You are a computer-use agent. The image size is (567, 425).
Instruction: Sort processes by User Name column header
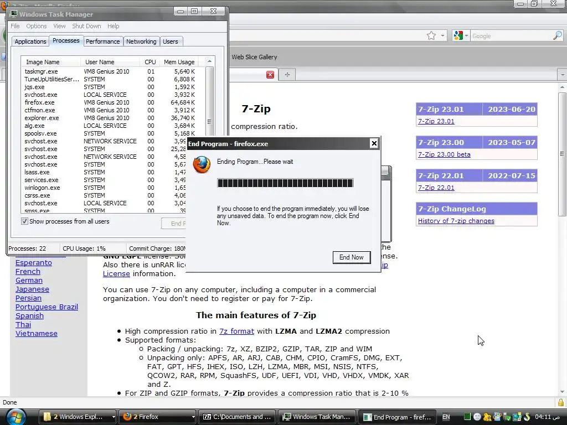point(110,62)
